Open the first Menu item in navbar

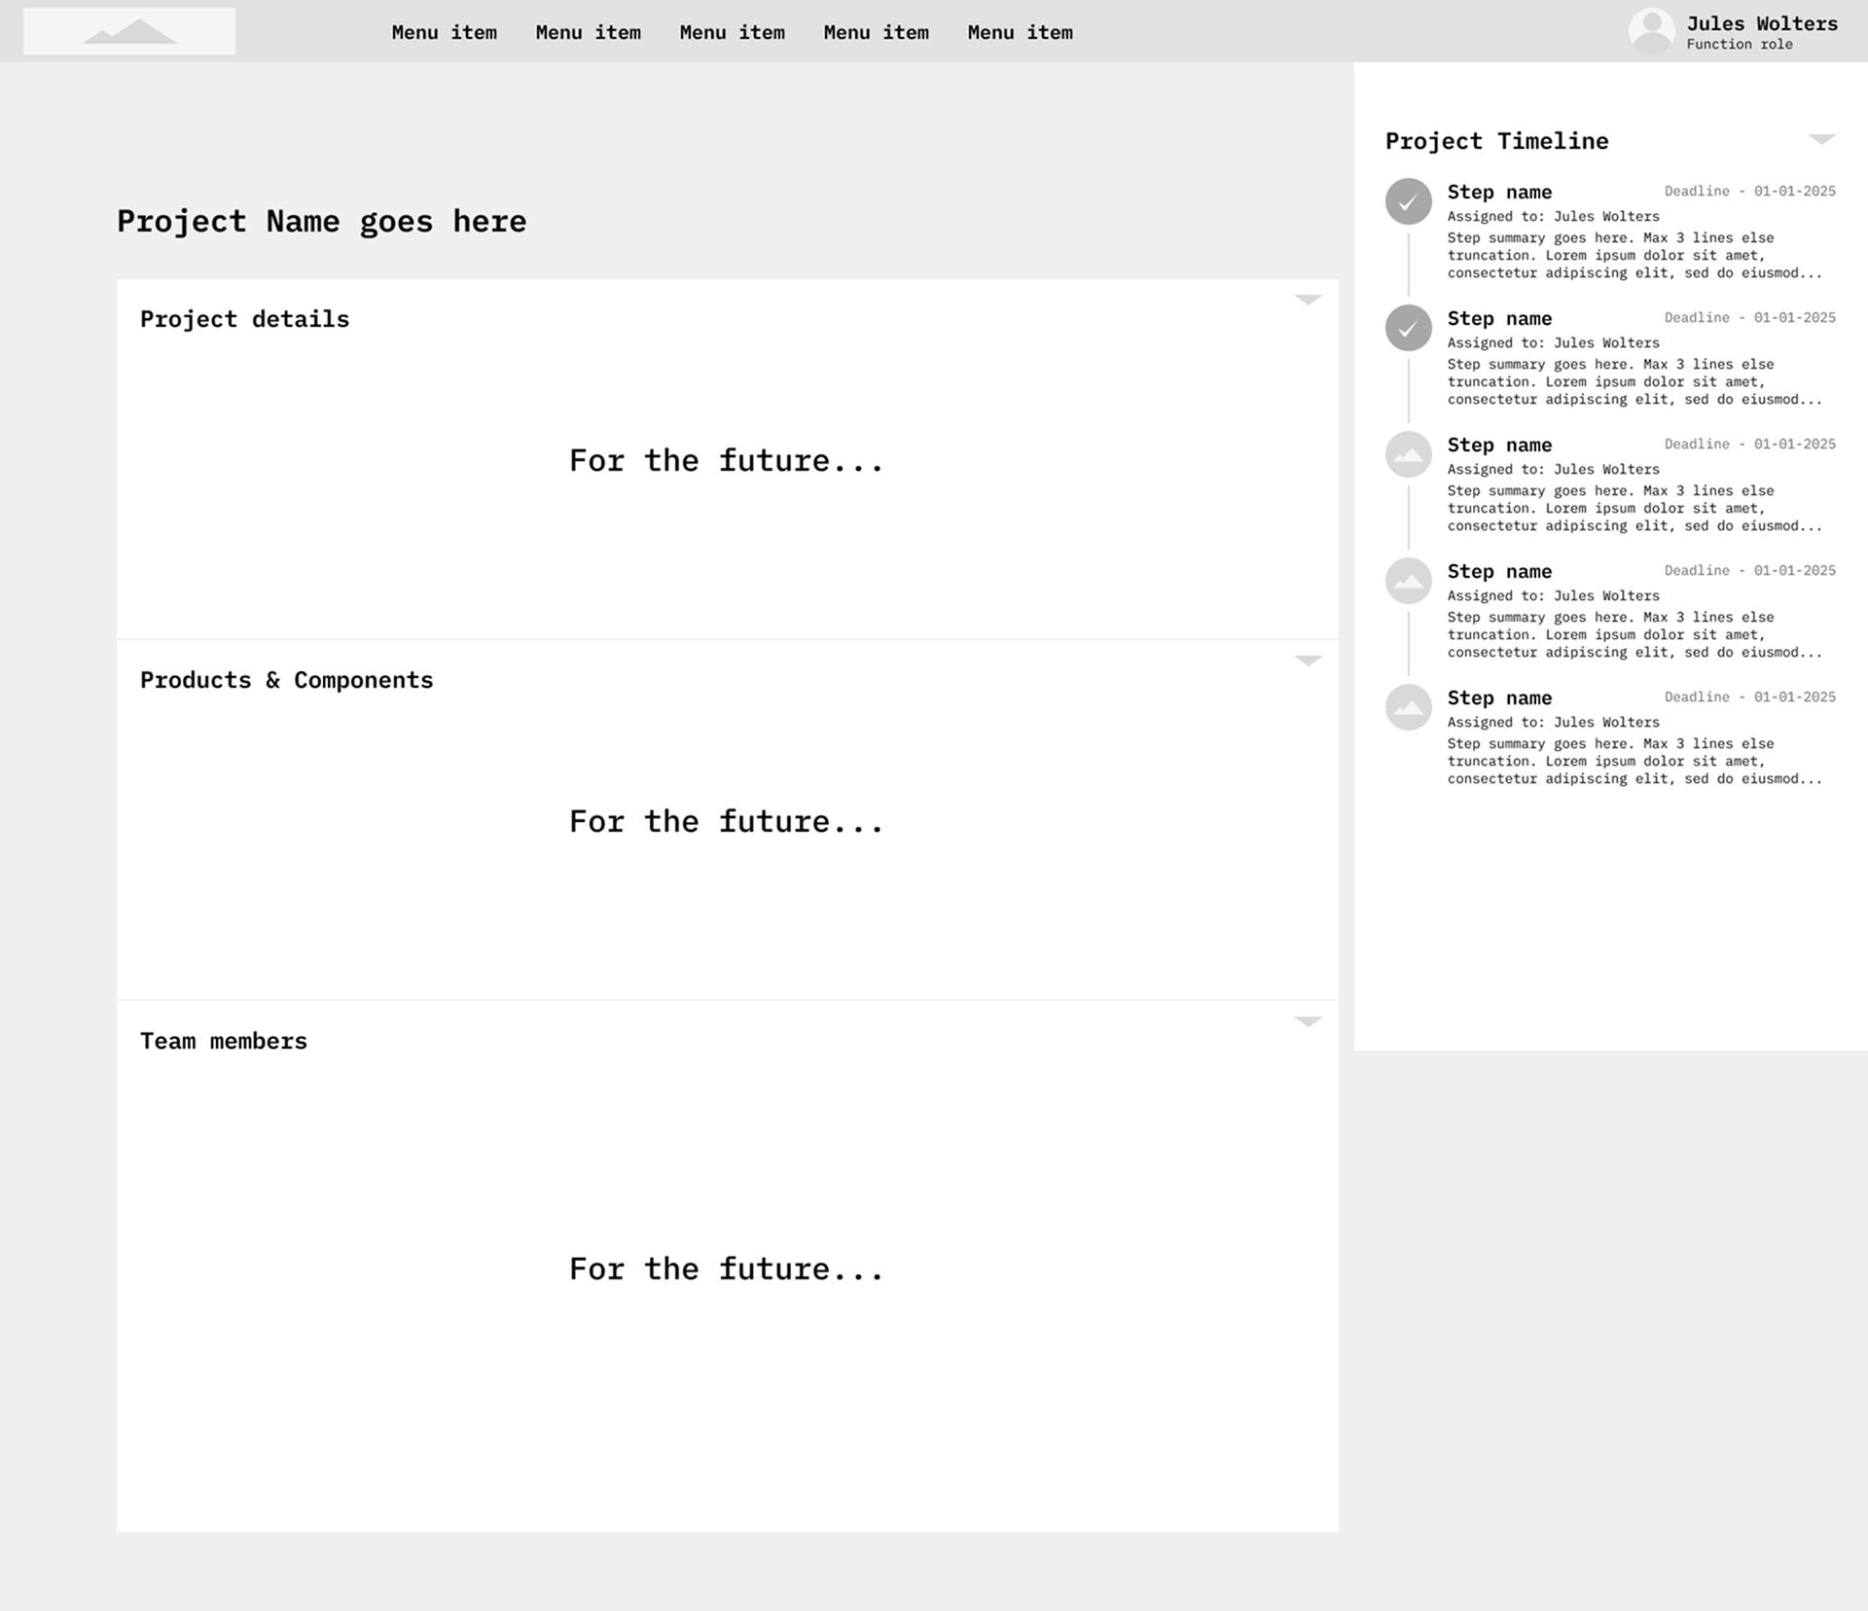click(445, 32)
